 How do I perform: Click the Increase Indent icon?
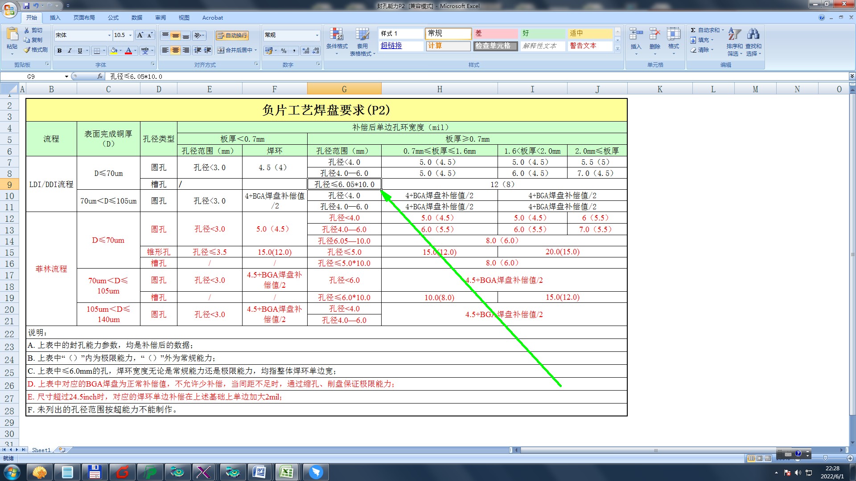[207, 50]
